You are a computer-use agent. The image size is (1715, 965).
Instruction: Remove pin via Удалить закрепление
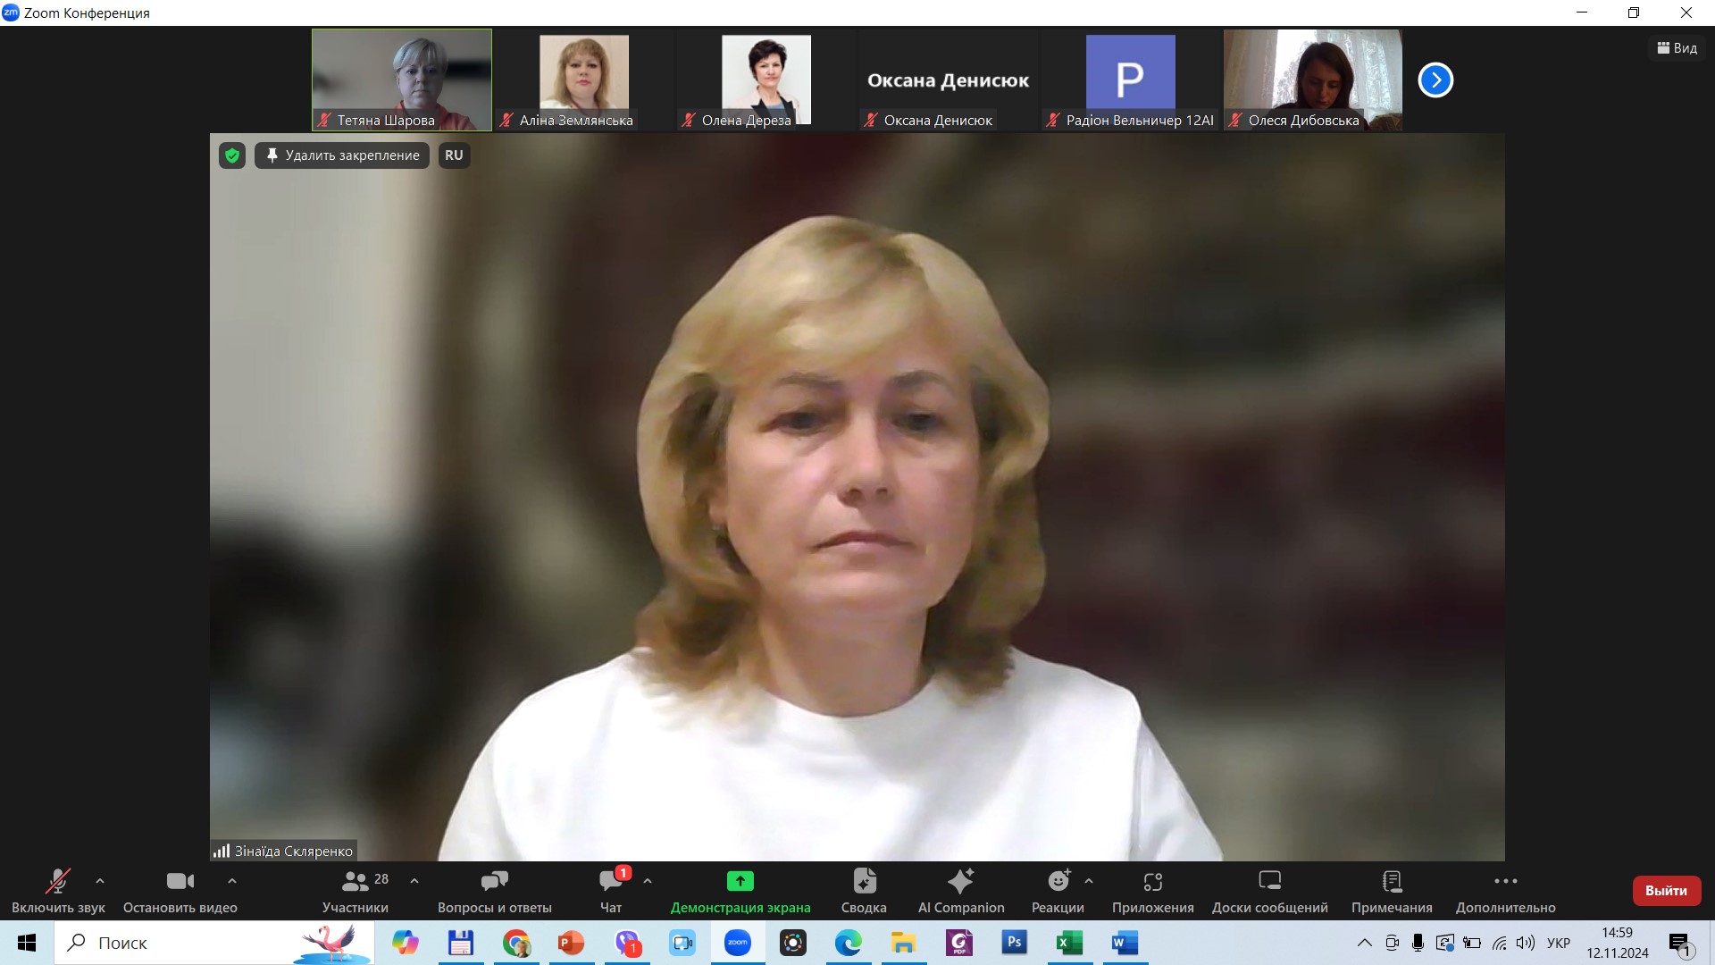click(342, 155)
